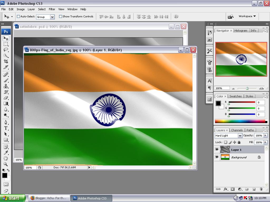
Task: Open the Layers panel options menu
Action: 266,131
